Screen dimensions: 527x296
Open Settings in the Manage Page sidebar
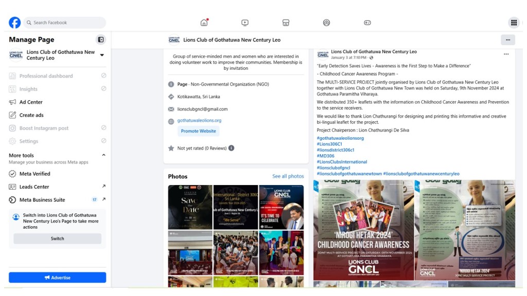[x=58, y=141]
